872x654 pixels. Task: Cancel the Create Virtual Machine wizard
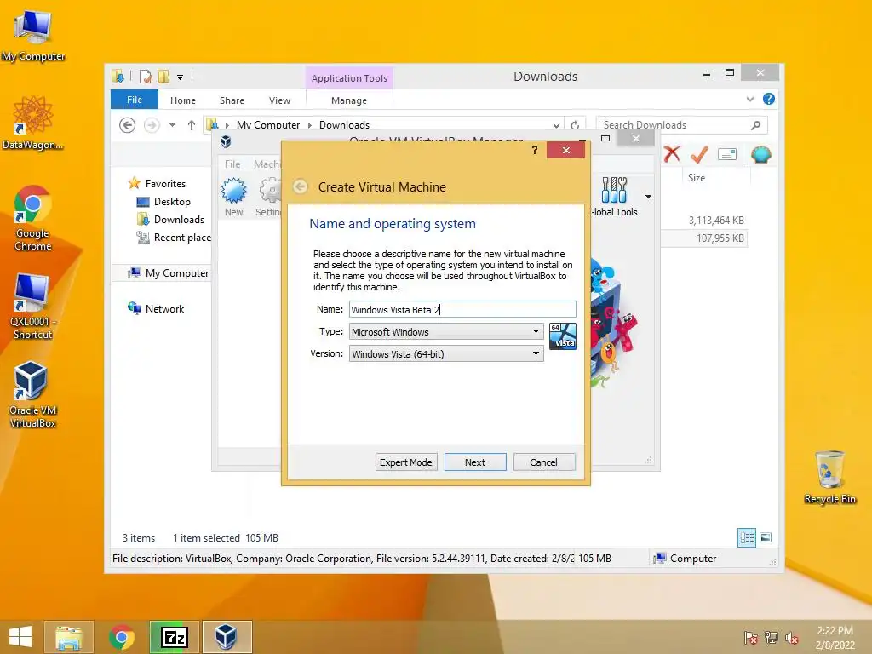pos(543,462)
